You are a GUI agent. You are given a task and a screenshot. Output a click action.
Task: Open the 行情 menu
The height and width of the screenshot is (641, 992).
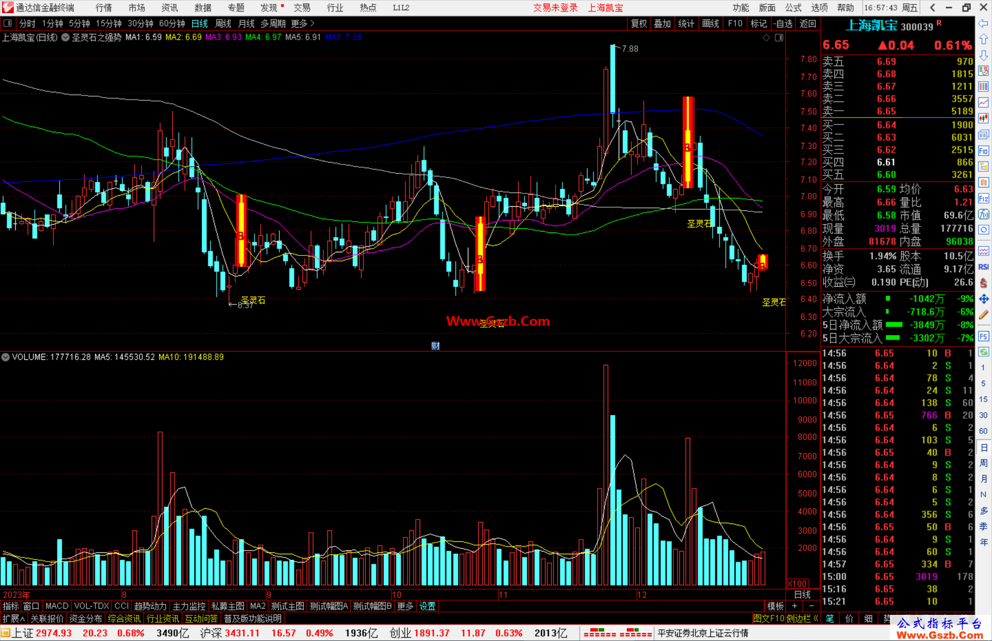(104, 8)
